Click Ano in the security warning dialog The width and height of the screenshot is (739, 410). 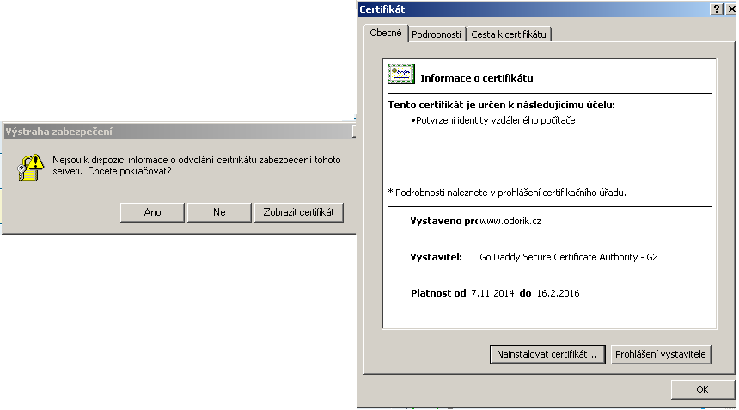152,212
